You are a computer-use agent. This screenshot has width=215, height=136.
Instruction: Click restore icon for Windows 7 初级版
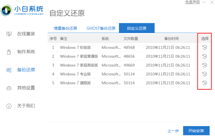(205, 47)
